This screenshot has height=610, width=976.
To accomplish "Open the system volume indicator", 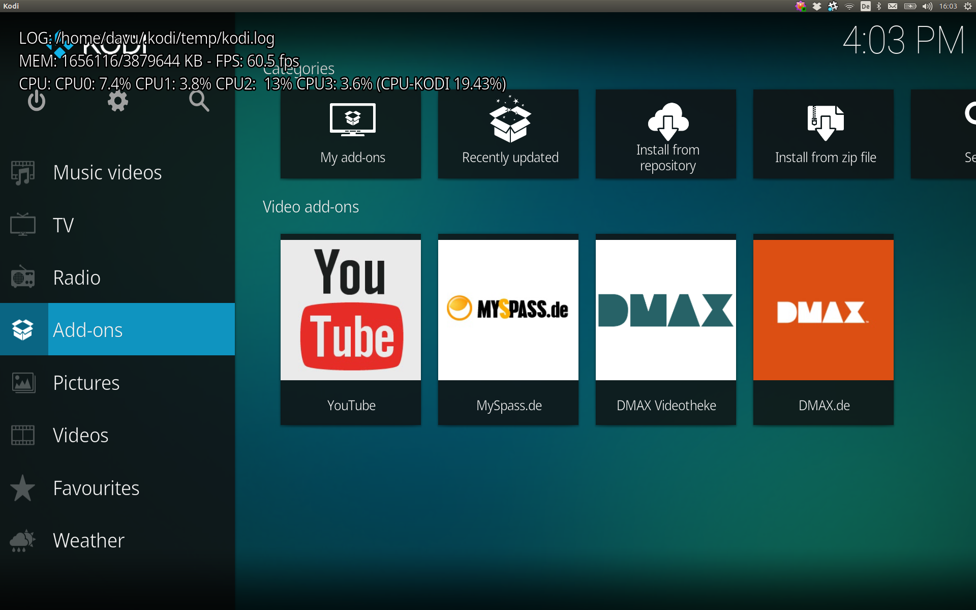I will 927,6.
